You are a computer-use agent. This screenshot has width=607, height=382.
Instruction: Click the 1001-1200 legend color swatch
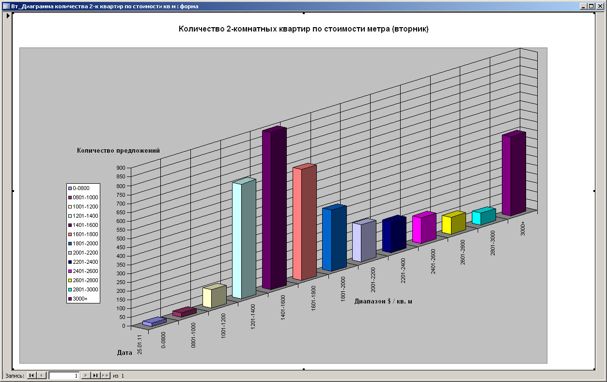pos(70,207)
